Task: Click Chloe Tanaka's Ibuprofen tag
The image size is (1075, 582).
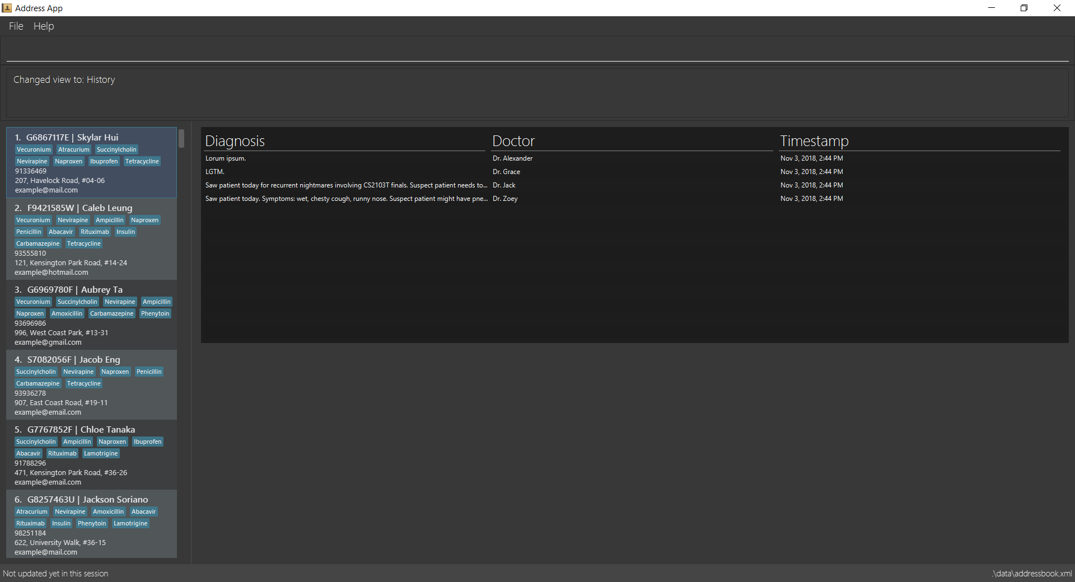Action: [x=147, y=442]
